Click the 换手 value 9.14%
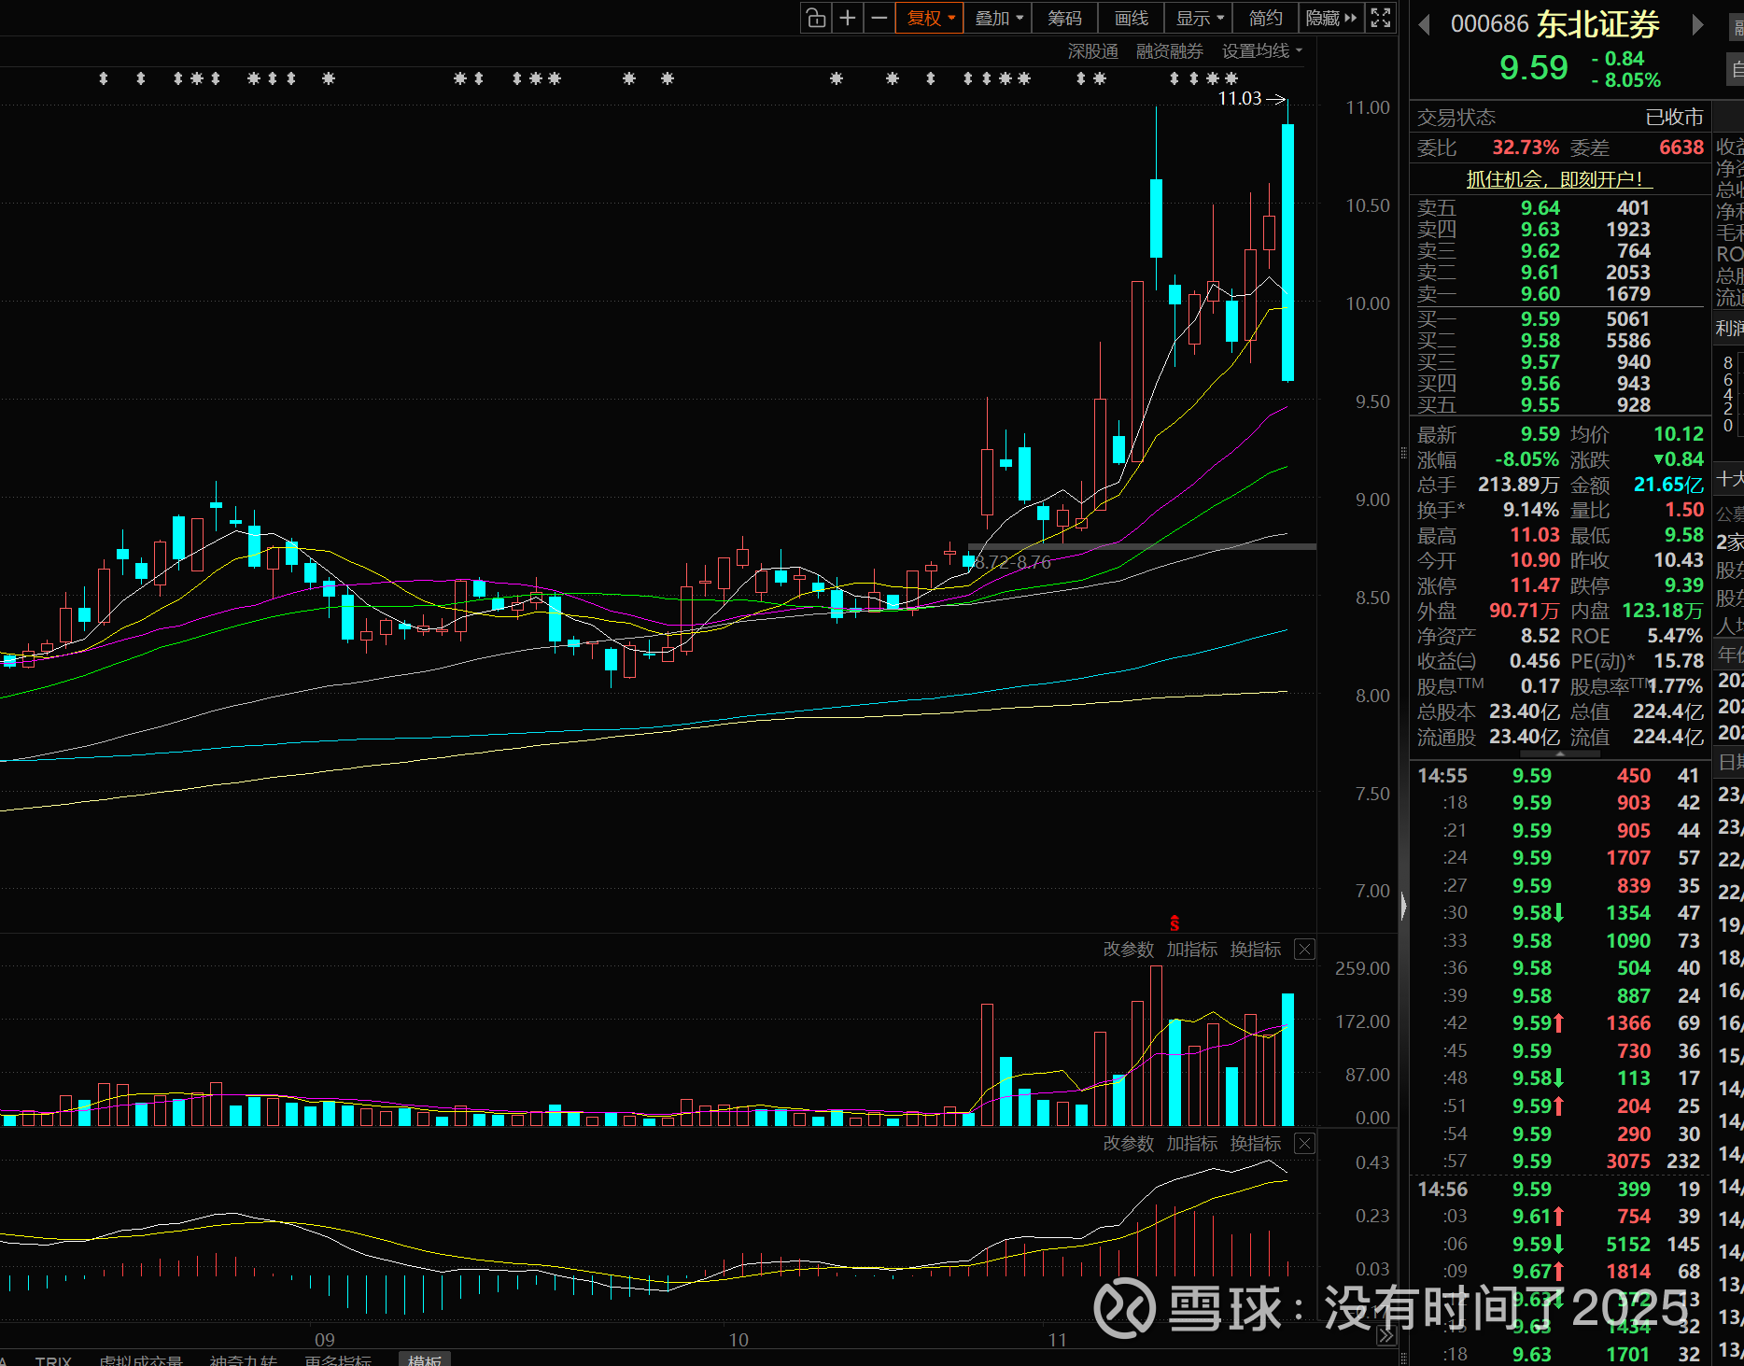 [1531, 510]
